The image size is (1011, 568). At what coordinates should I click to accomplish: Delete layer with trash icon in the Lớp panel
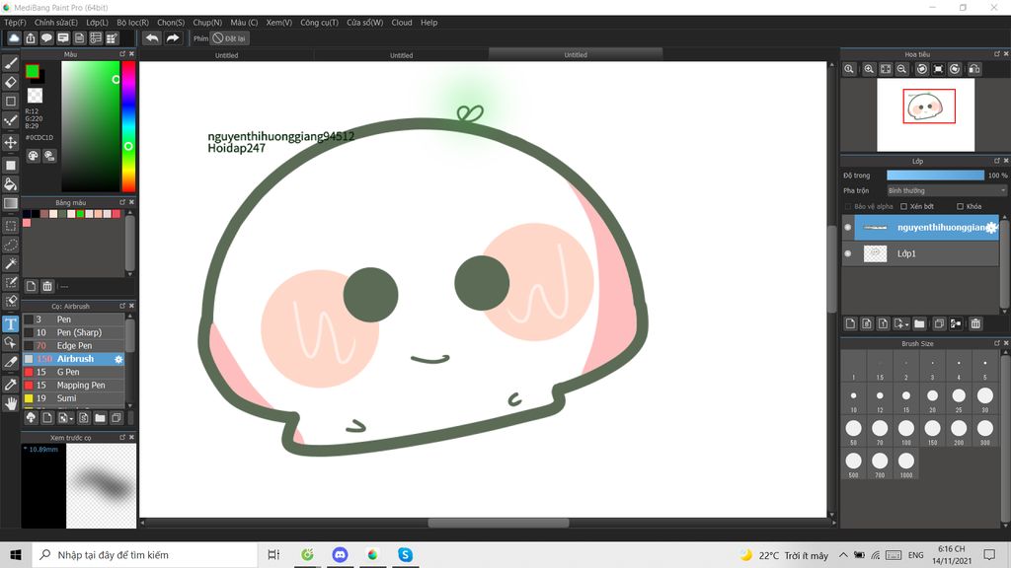975,323
